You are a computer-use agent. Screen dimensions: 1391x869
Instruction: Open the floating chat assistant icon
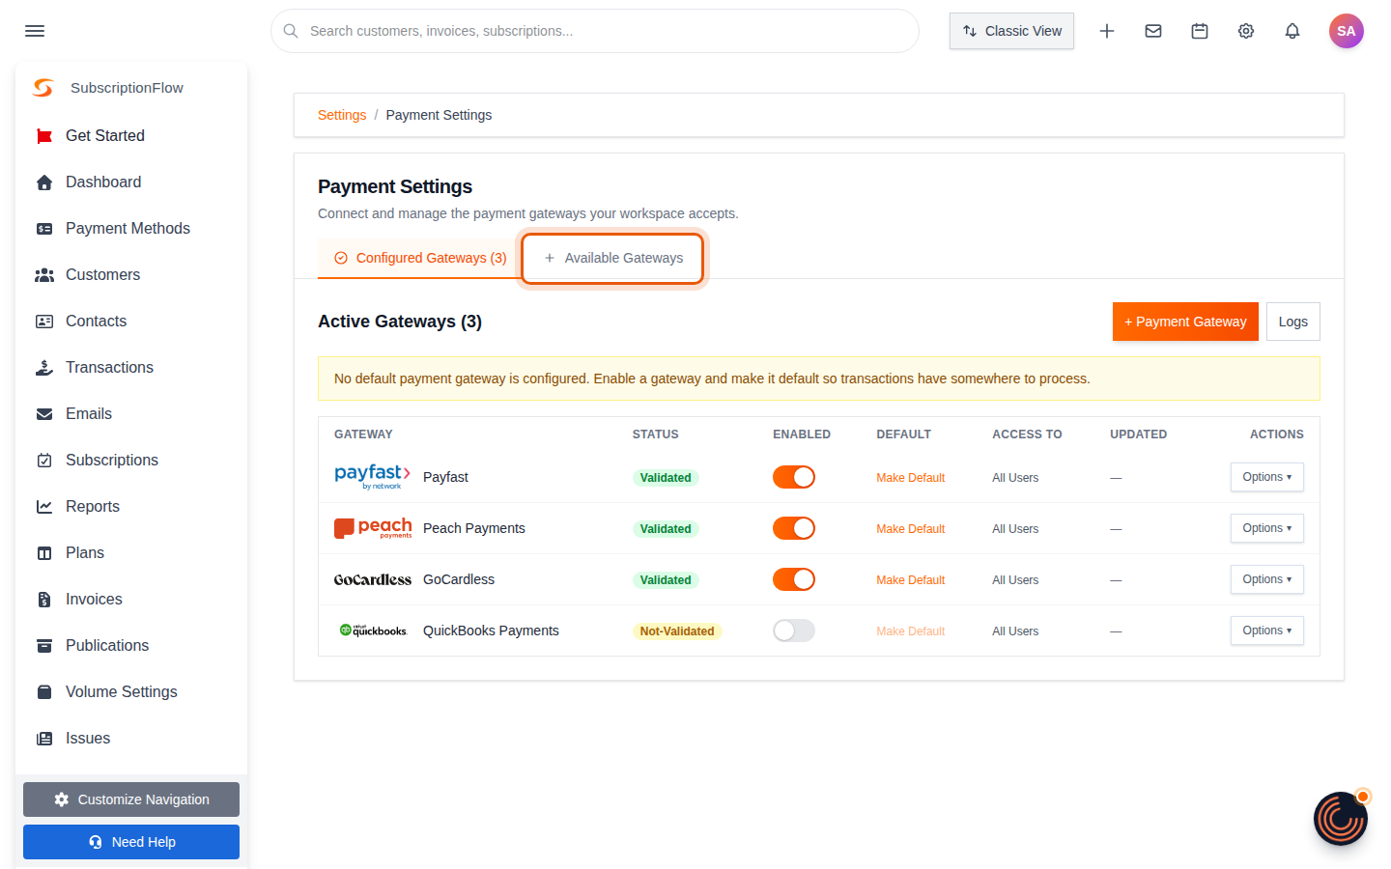click(1341, 819)
